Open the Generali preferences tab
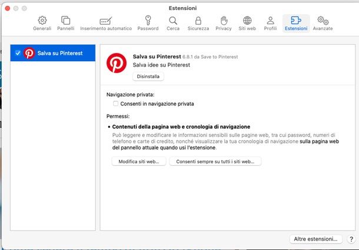359x250 pixels. pyautogui.click(x=42, y=24)
